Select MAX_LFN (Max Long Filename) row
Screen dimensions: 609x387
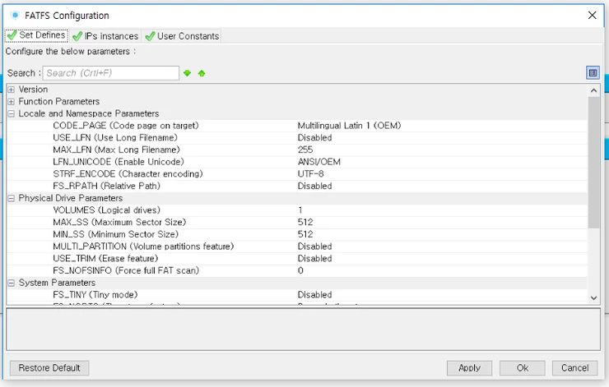click(x=297, y=150)
